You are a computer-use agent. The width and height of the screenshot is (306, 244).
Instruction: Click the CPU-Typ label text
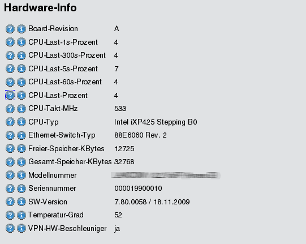click(44, 122)
